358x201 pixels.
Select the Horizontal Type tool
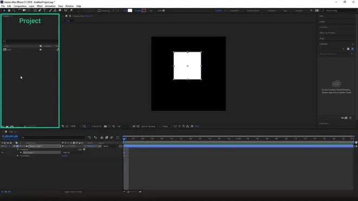44,10
